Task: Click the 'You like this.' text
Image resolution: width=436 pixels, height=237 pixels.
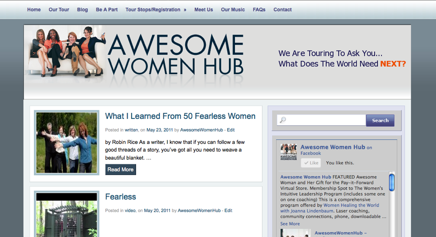Action: pos(340,163)
